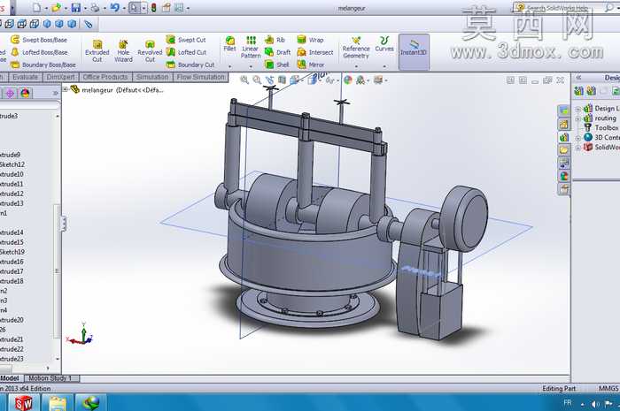Click the Open file icon
620x411 pixels.
click(x=56, y=7)
